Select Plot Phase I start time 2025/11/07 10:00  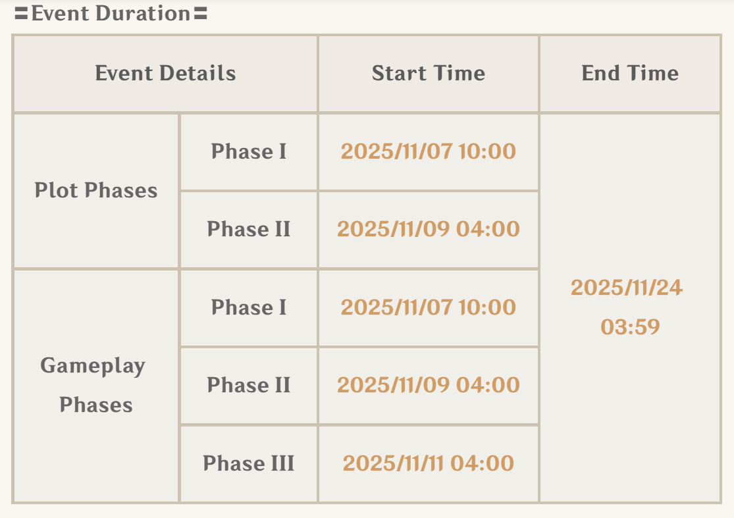428,151
